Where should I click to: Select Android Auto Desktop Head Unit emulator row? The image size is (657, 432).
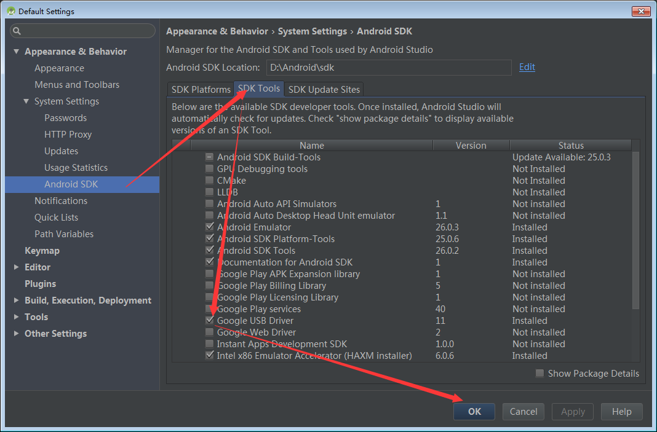click(x=402, y=216)
